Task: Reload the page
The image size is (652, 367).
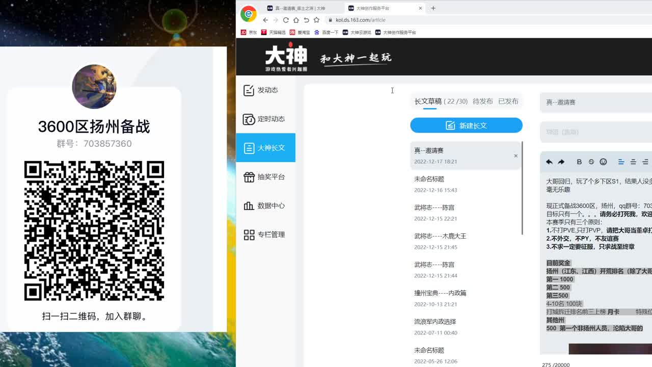Action: (x=286, y=20)
